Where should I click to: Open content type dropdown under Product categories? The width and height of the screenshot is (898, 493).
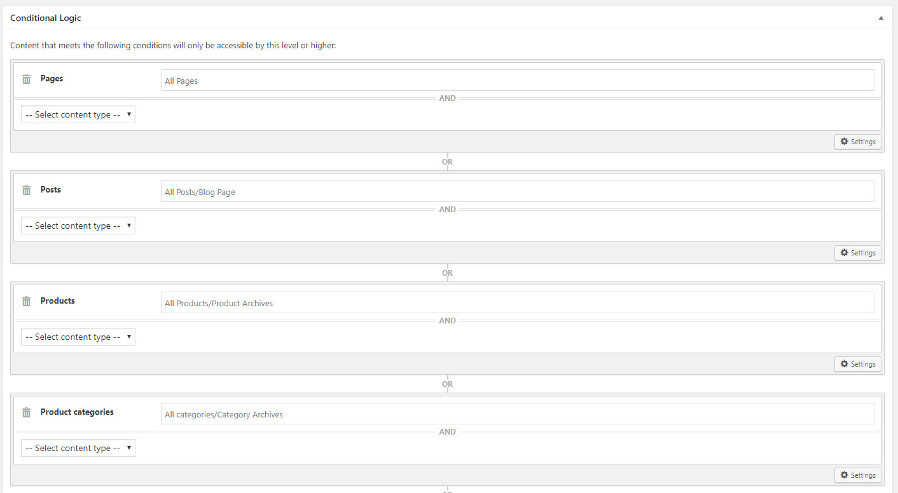(78, 448)
